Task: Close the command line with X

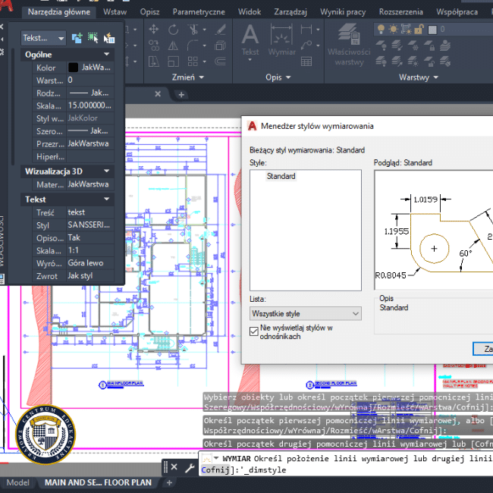Action: point(174,467)
